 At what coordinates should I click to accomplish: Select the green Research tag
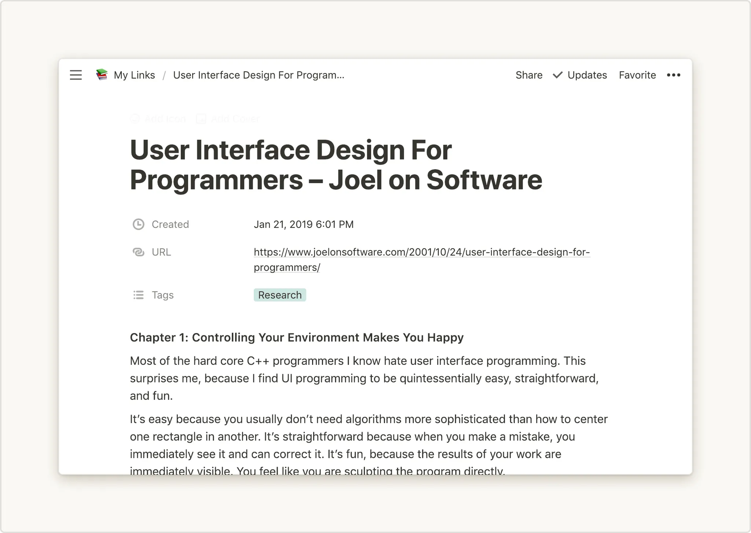[280, 295]
